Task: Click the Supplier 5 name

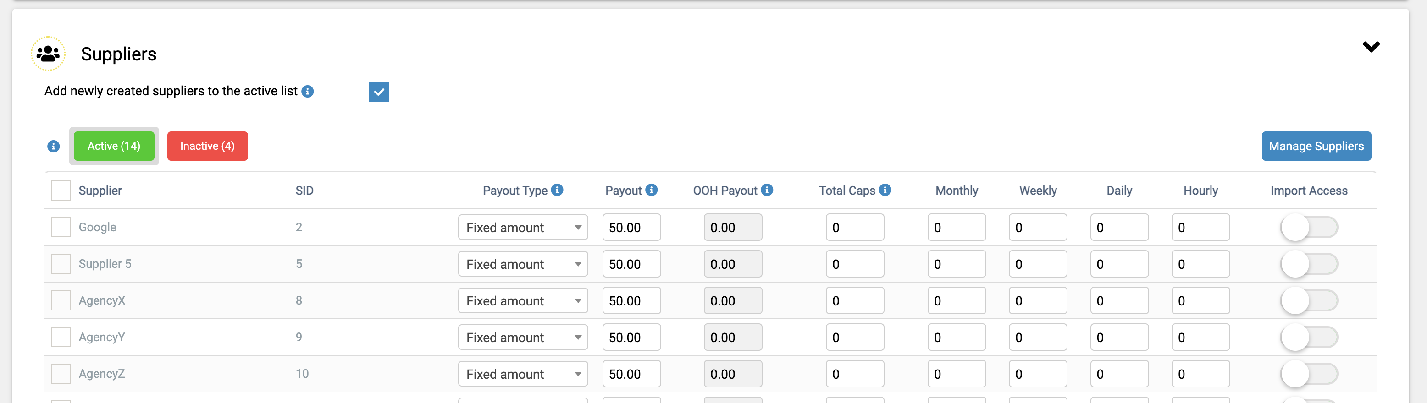Action: coord(105,263)
